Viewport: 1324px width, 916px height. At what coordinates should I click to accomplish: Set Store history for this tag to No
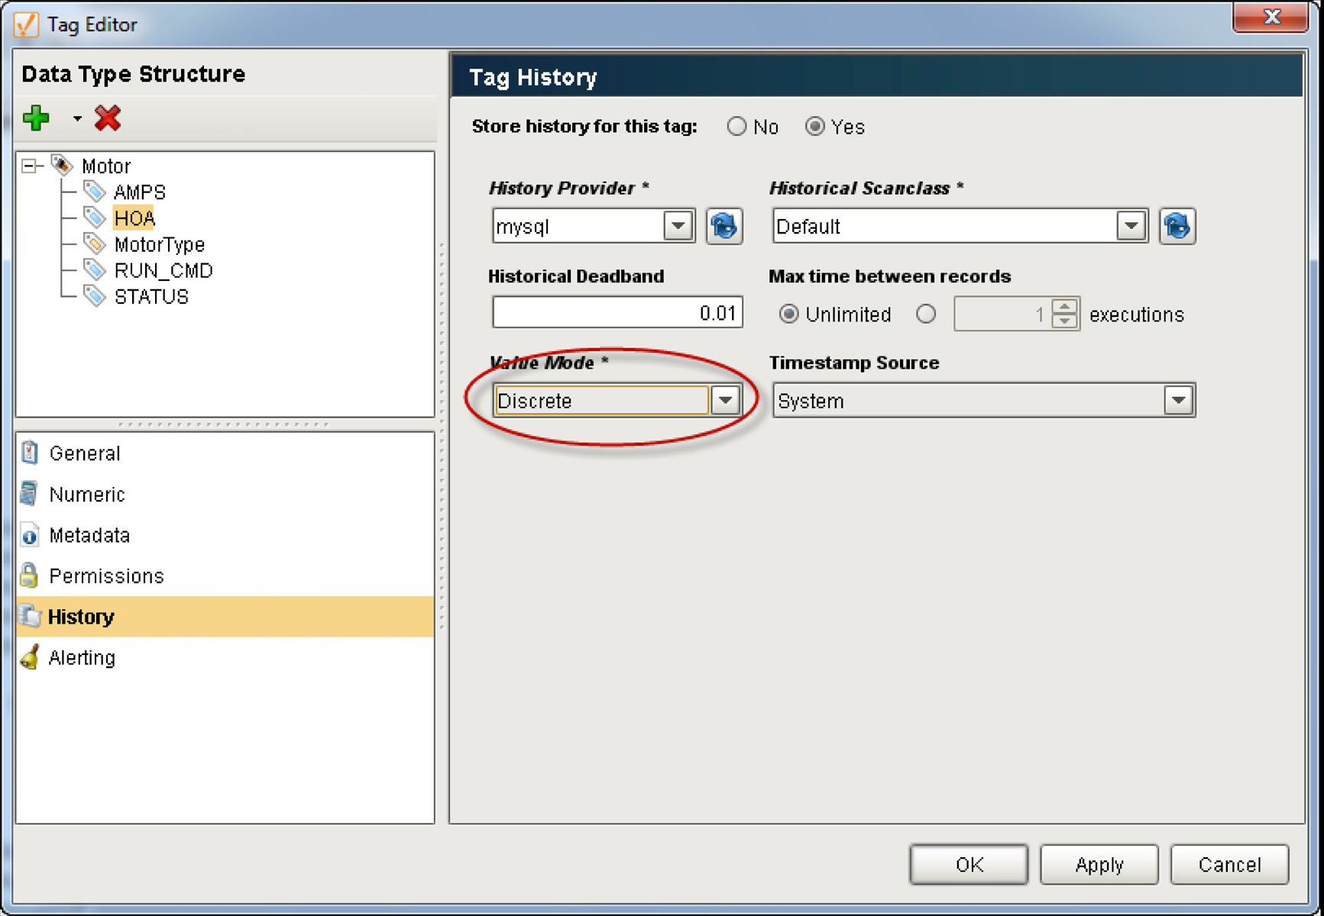737,127
